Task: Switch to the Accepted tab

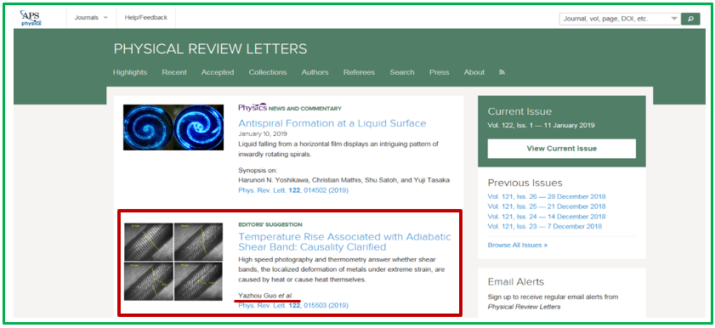Action: pyautogui.click(x=218, y=72)
